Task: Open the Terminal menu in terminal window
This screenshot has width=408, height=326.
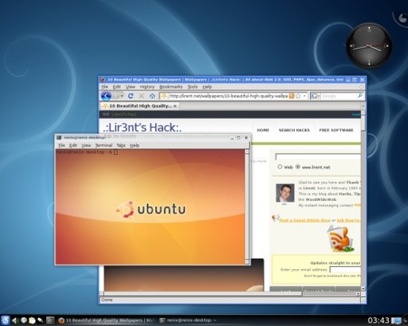Action: click(x=103, y=145)
